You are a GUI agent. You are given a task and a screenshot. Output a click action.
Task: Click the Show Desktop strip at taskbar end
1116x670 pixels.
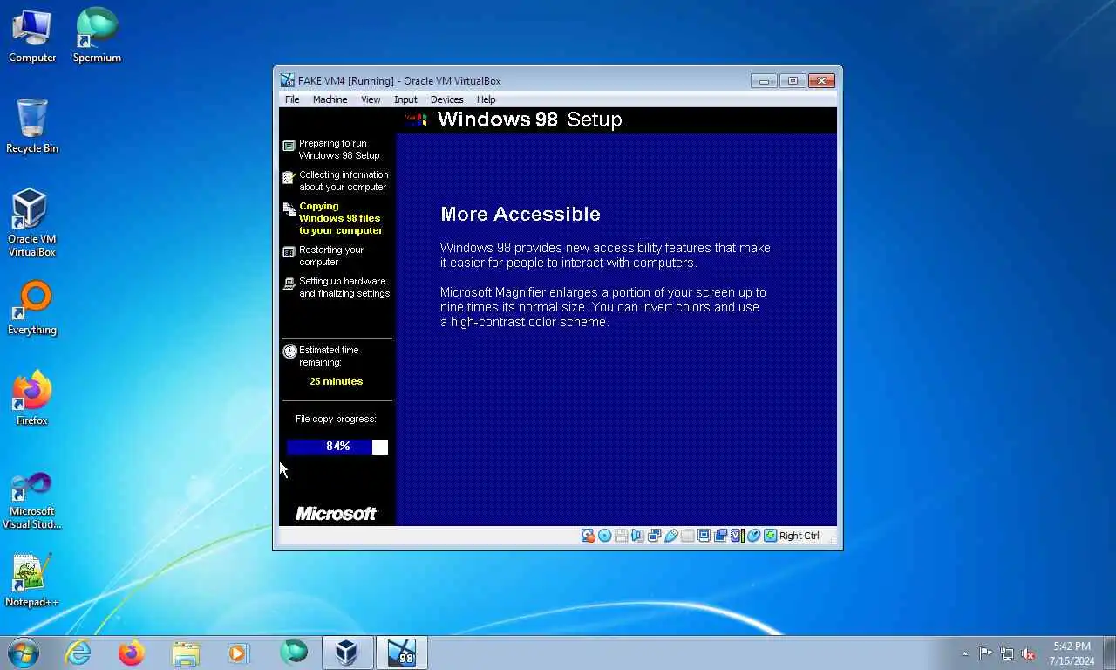coord(1109,653)
